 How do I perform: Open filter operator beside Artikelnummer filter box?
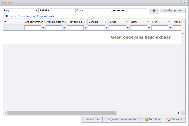tap(43, 28)
